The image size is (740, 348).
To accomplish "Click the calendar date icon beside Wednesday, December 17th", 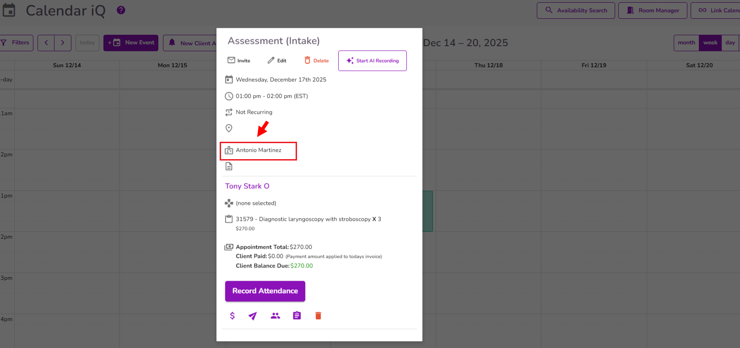I will (229, 80).
